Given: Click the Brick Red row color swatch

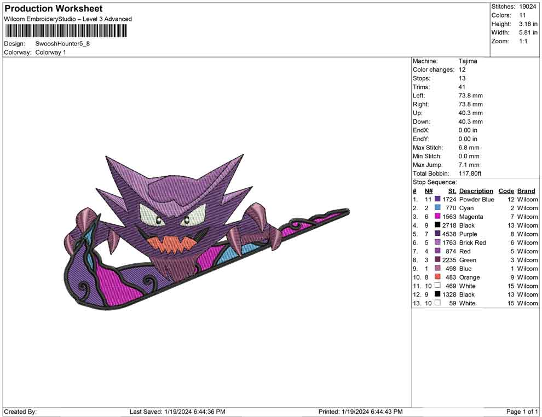Looking at the screenshot, I should 437,242.
